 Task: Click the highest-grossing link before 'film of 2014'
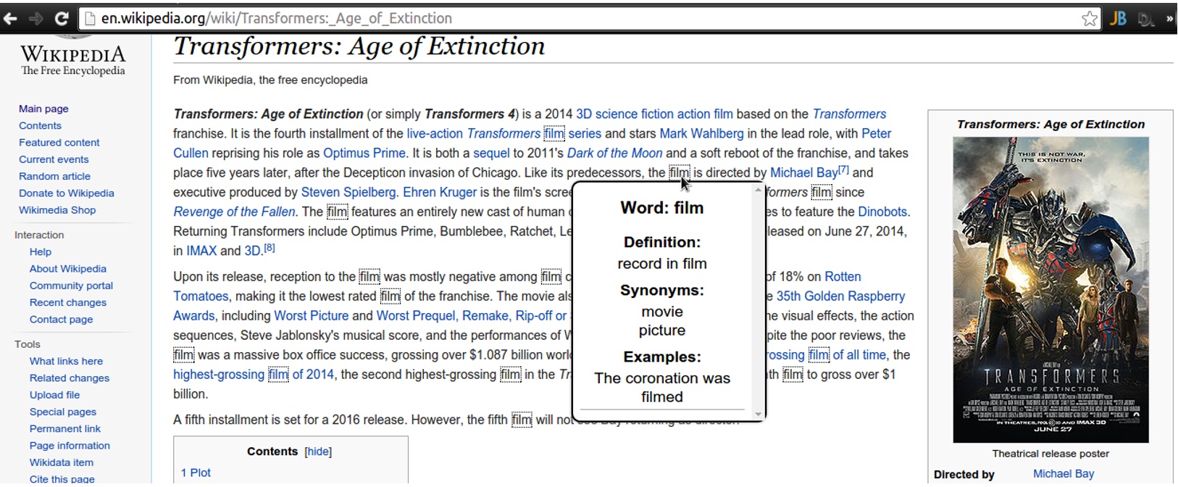219,375
